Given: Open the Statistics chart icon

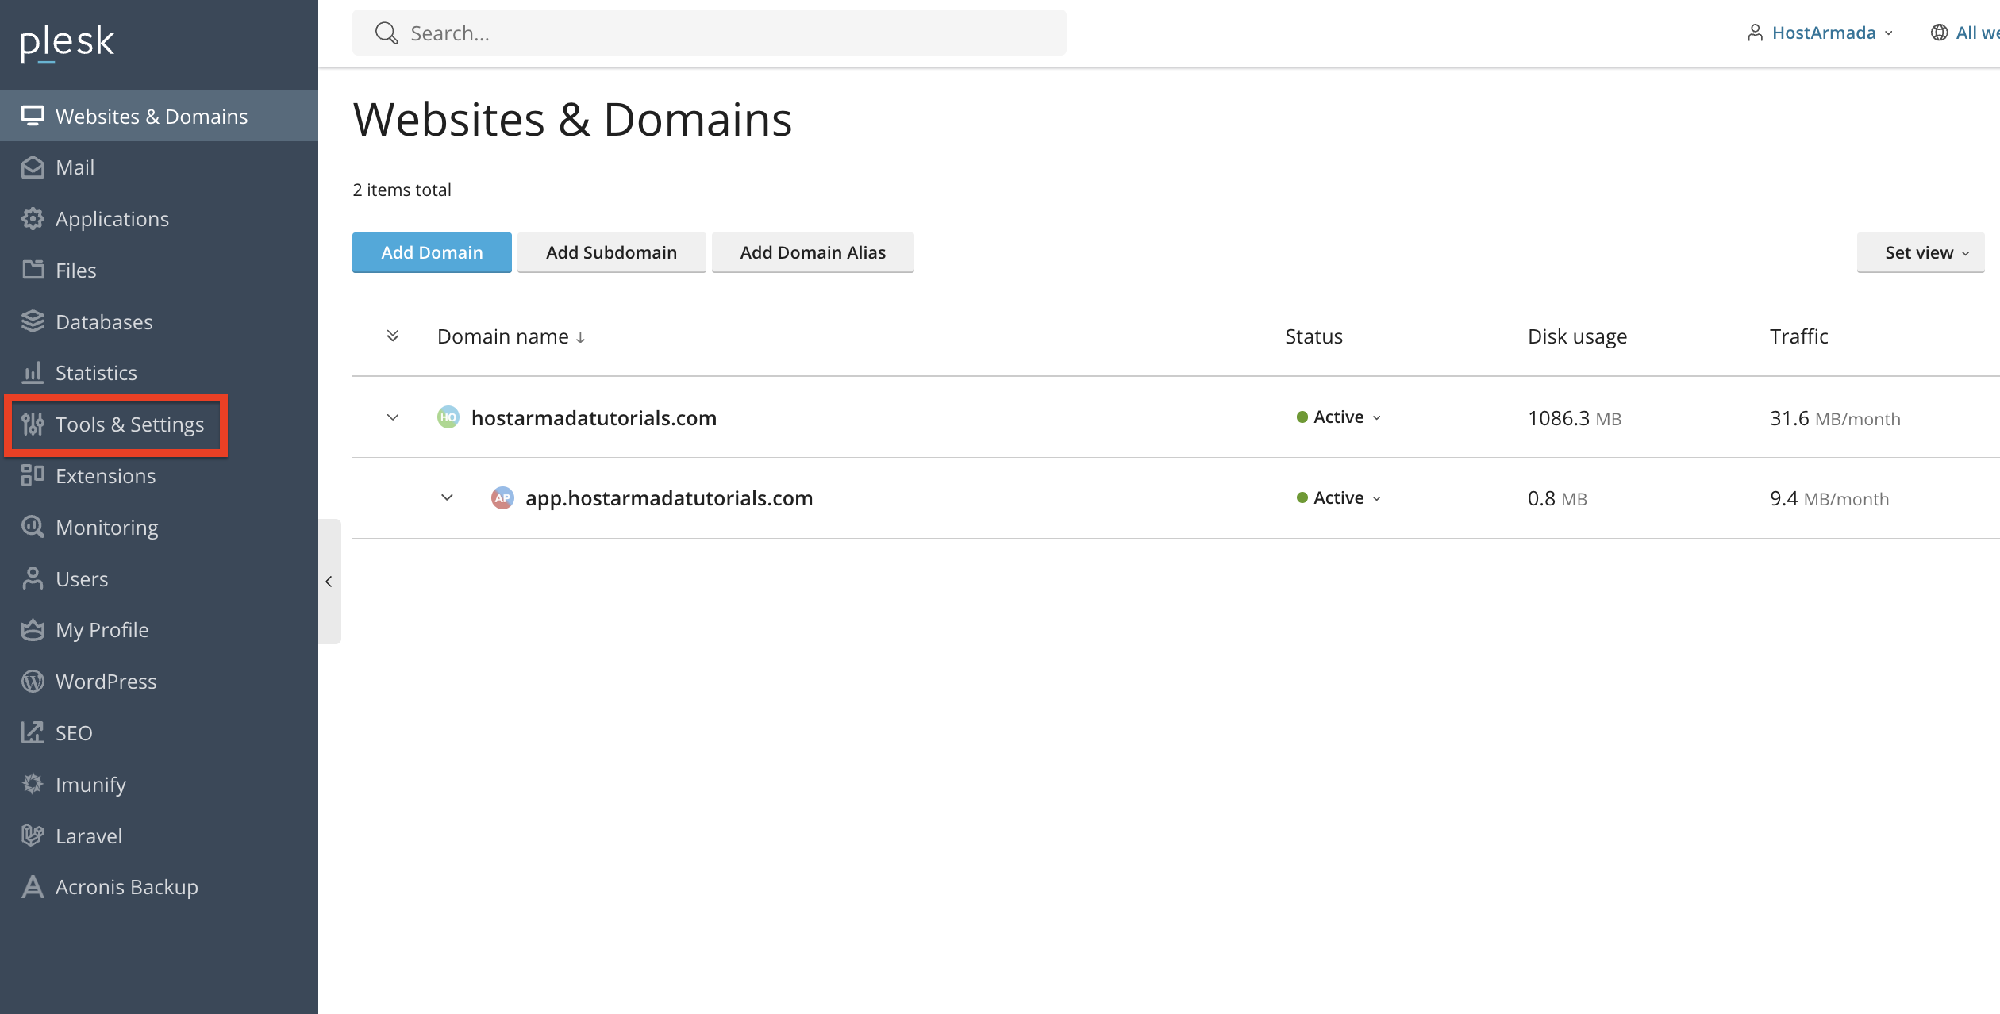Looking at the screenshot, I should [33, 373].
